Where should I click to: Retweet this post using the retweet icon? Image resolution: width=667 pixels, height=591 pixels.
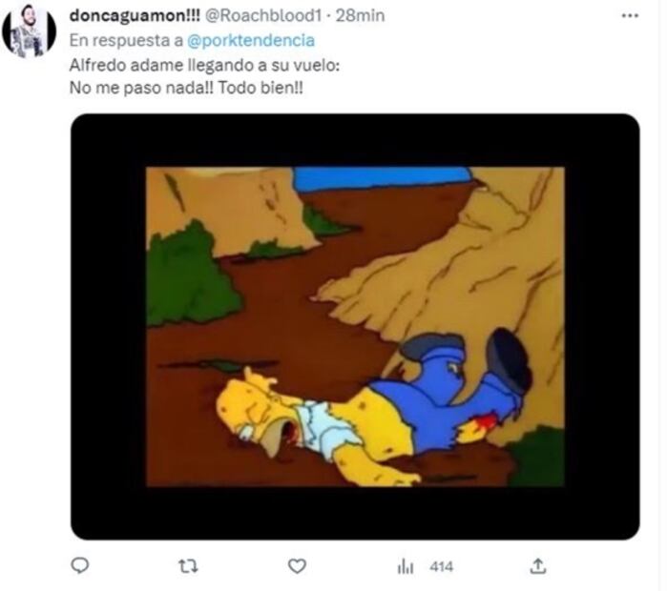(x=188, y=565)
